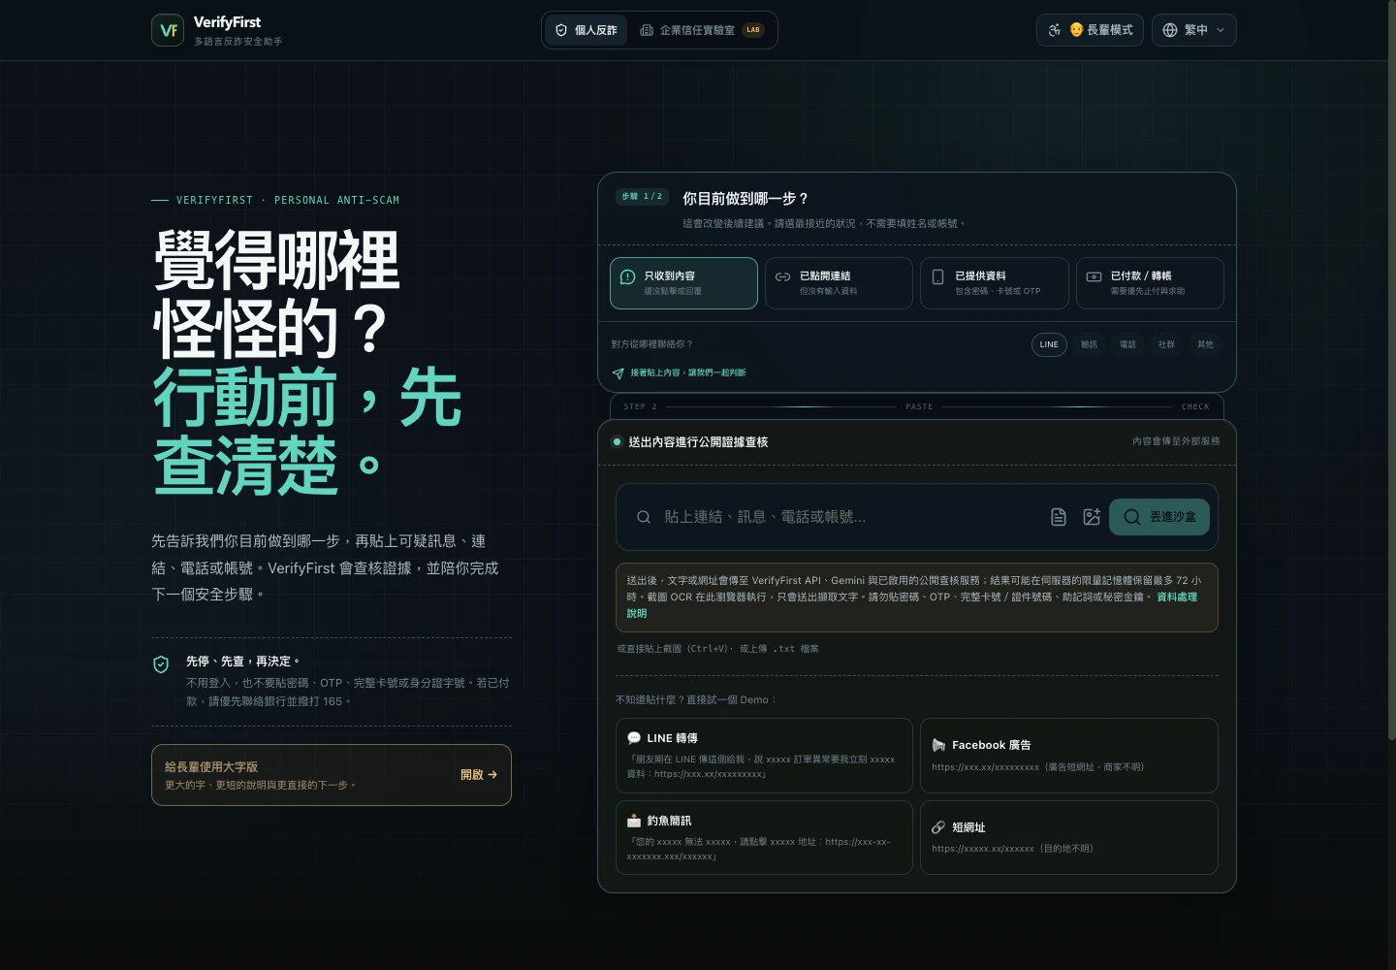
Task: Click the VerifyFirst VF logo icon
Action: point(168,30)
